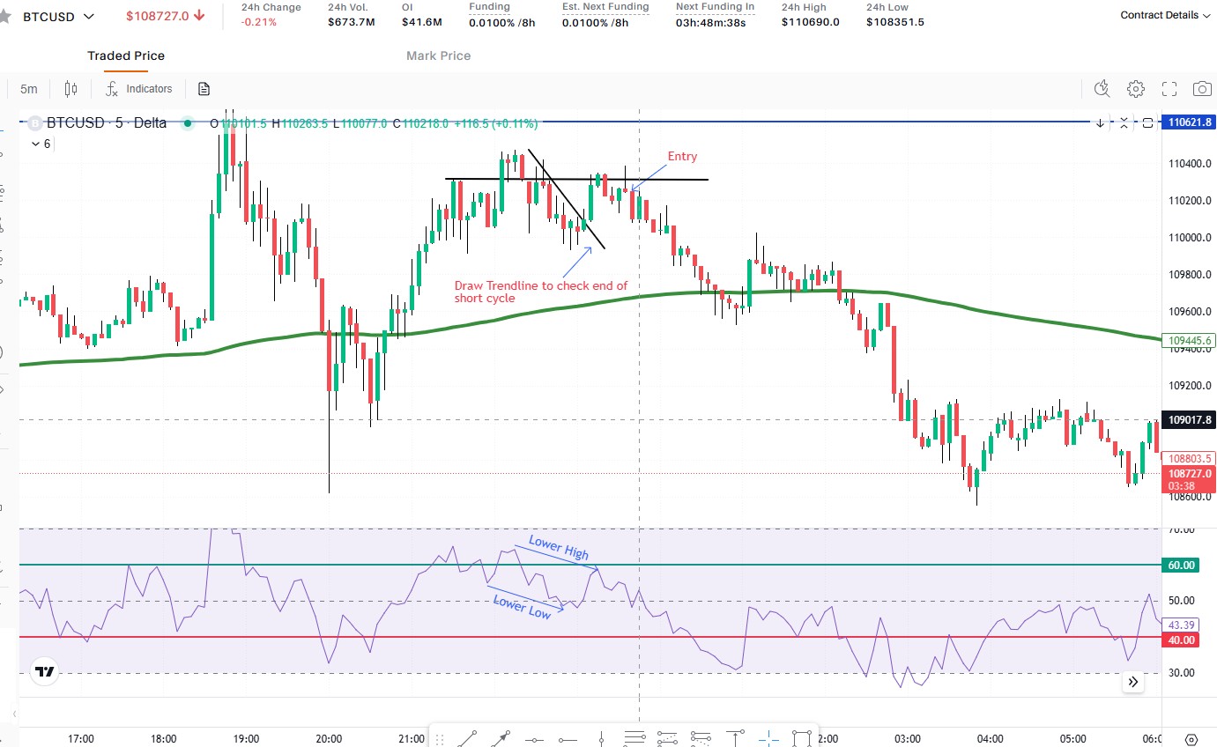1217x747 pixels.
Task: Click the quick search lightning icon
Action: pos(1102,88)
